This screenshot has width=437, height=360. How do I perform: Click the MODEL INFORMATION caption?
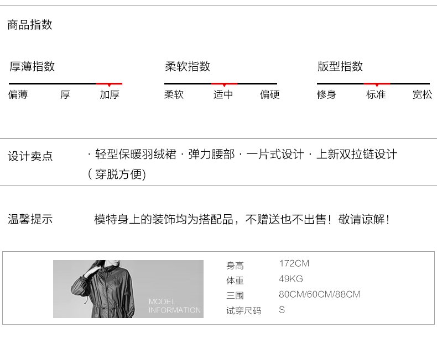click(x=175, y=306)
